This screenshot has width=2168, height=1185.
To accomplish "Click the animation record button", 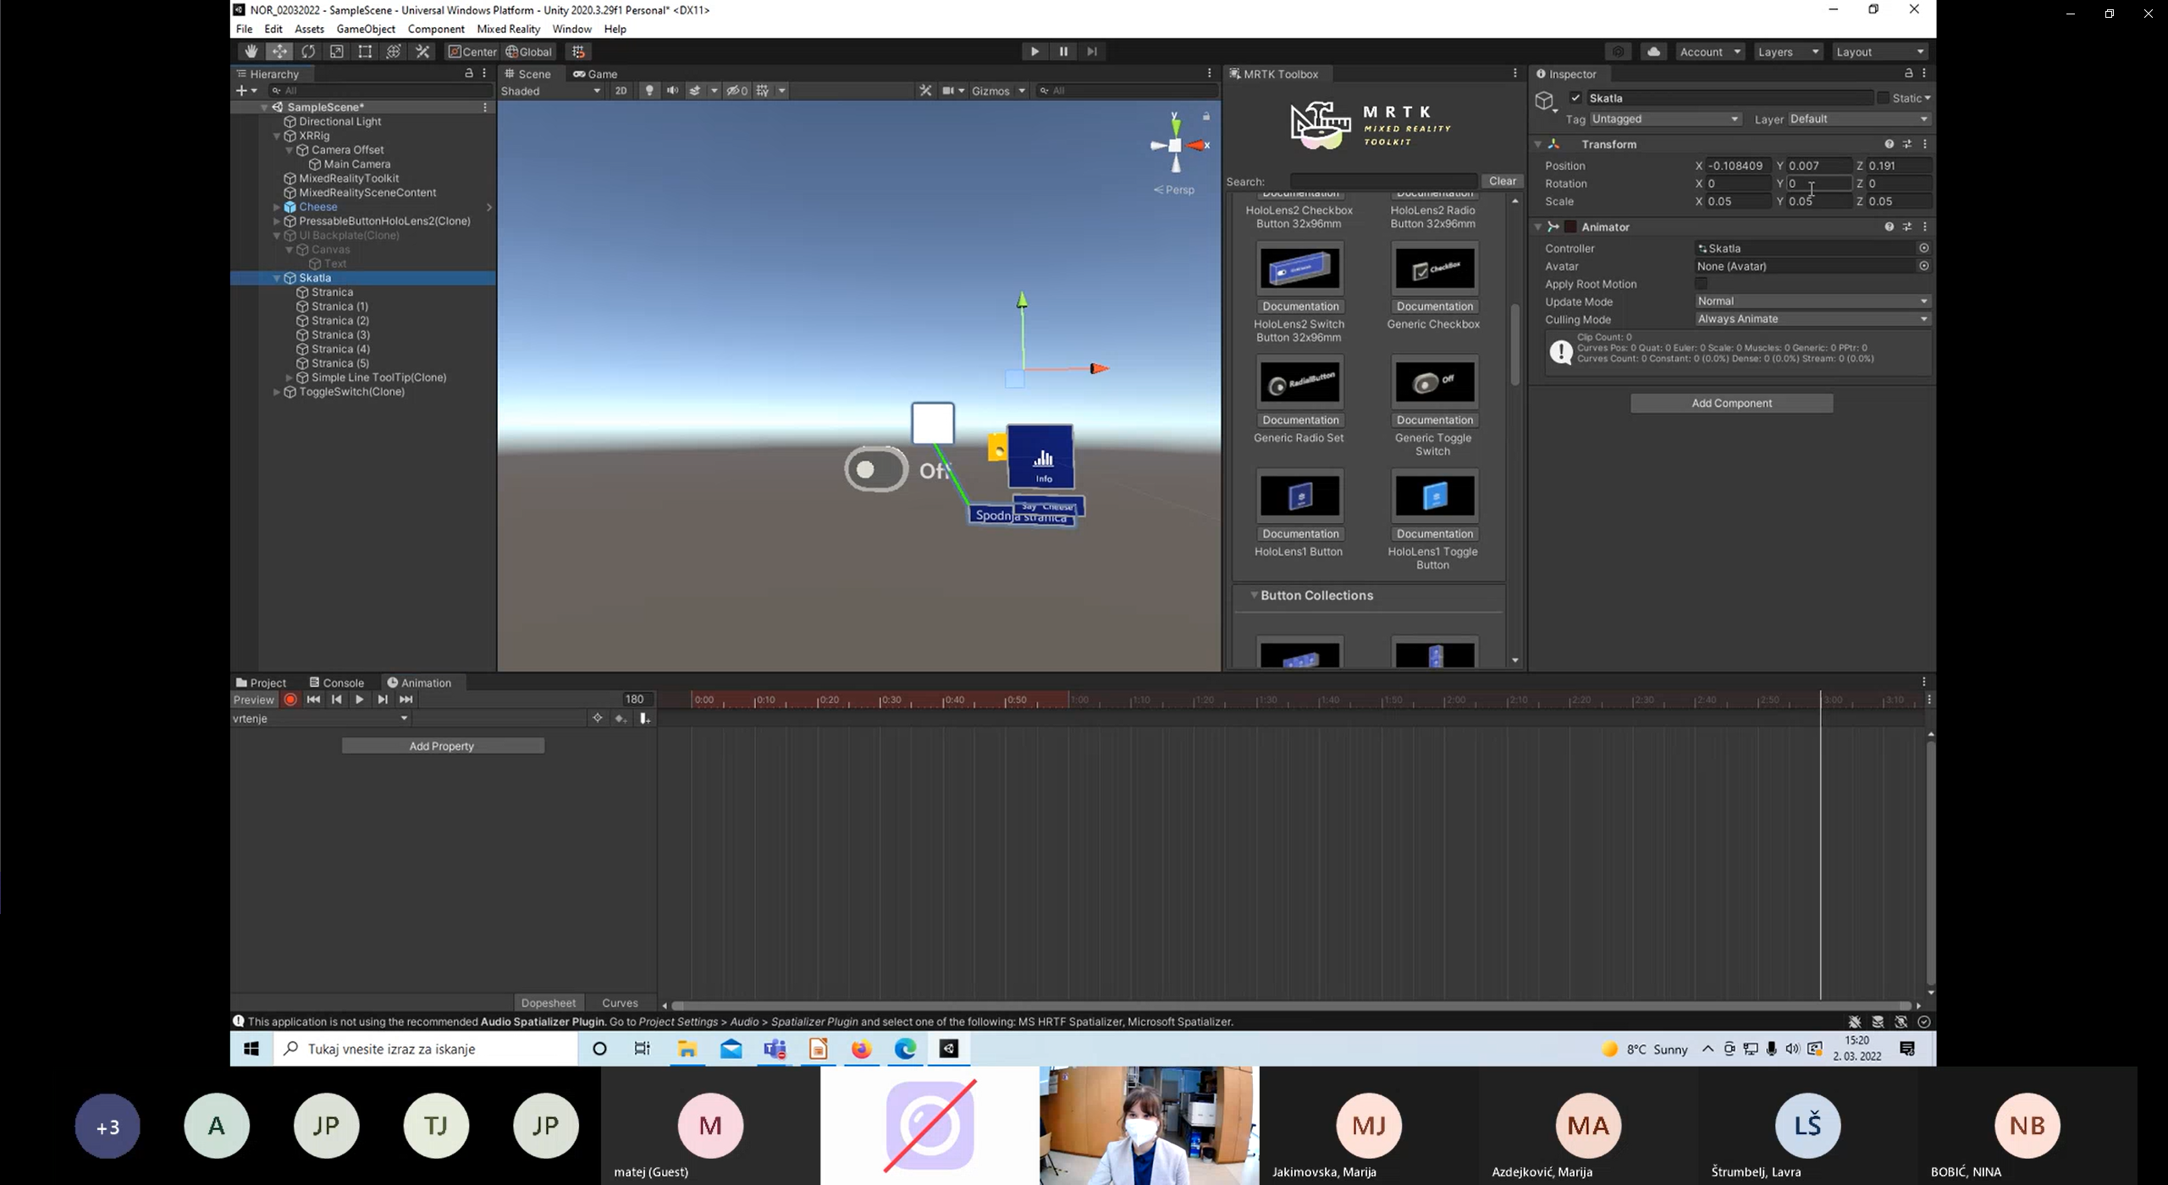I will pos(290,699).
